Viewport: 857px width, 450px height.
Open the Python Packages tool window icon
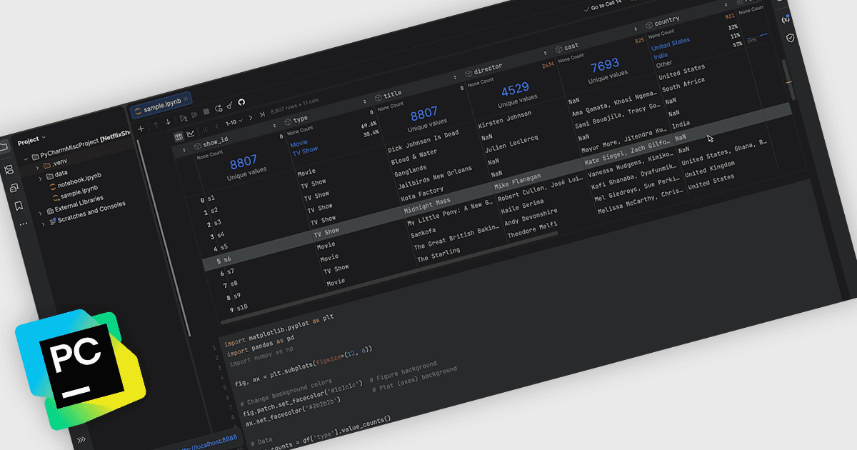pyautogui.click(x=14, y=188)
